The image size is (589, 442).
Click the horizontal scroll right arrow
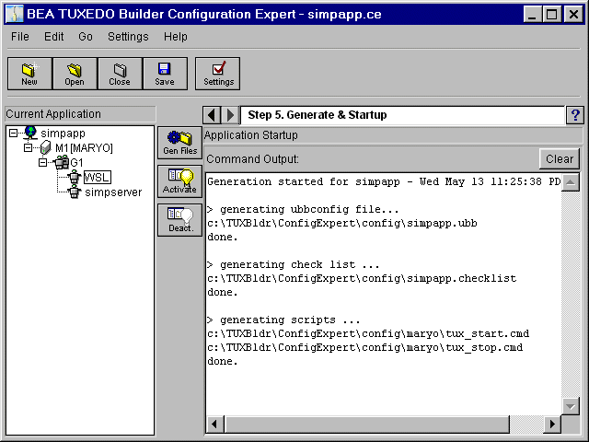[x=552, y=425]
